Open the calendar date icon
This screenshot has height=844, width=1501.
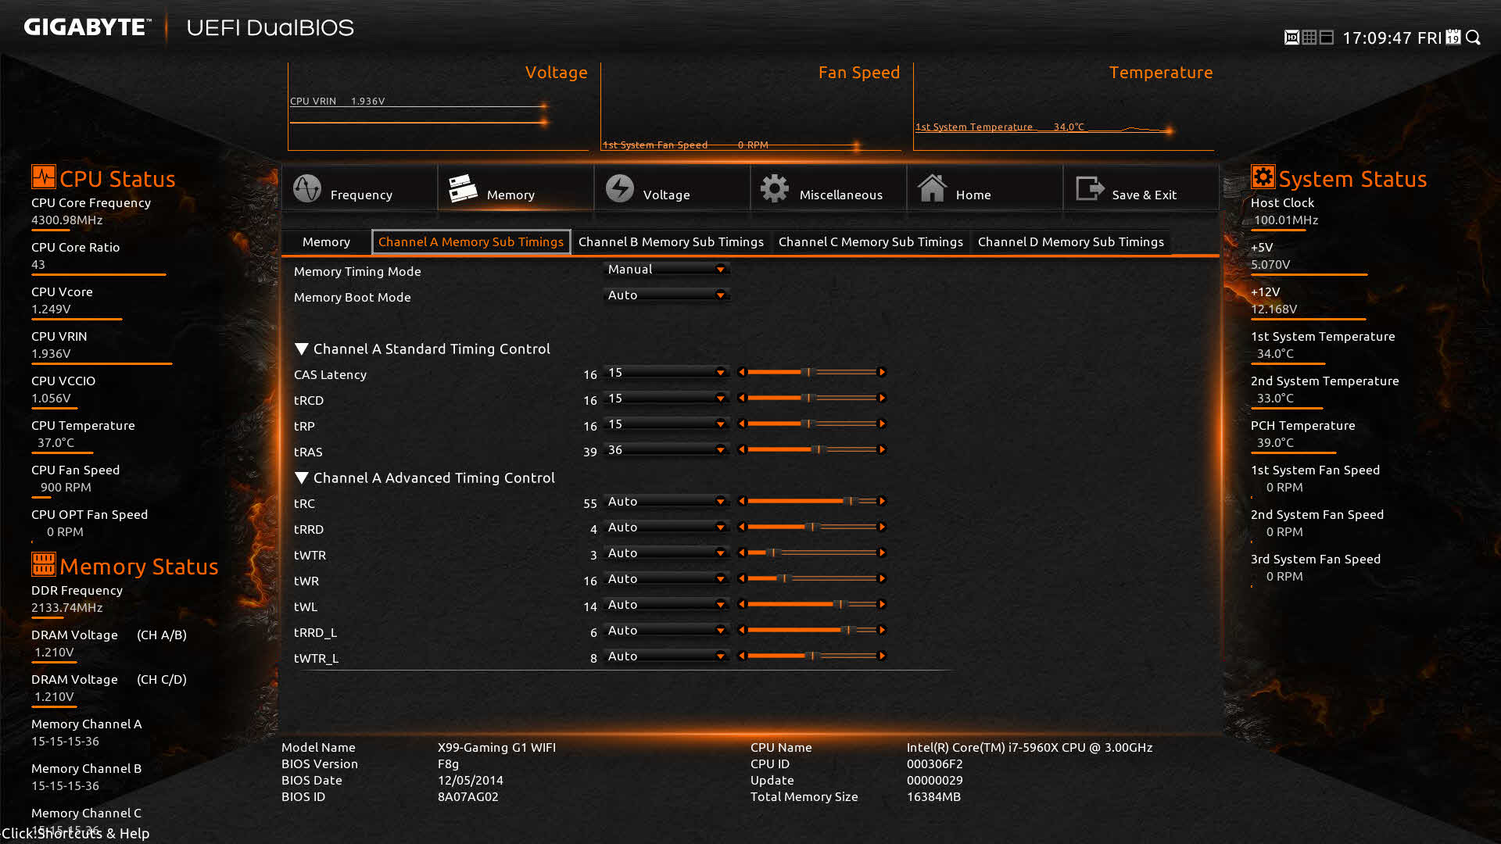[1453, 38]
